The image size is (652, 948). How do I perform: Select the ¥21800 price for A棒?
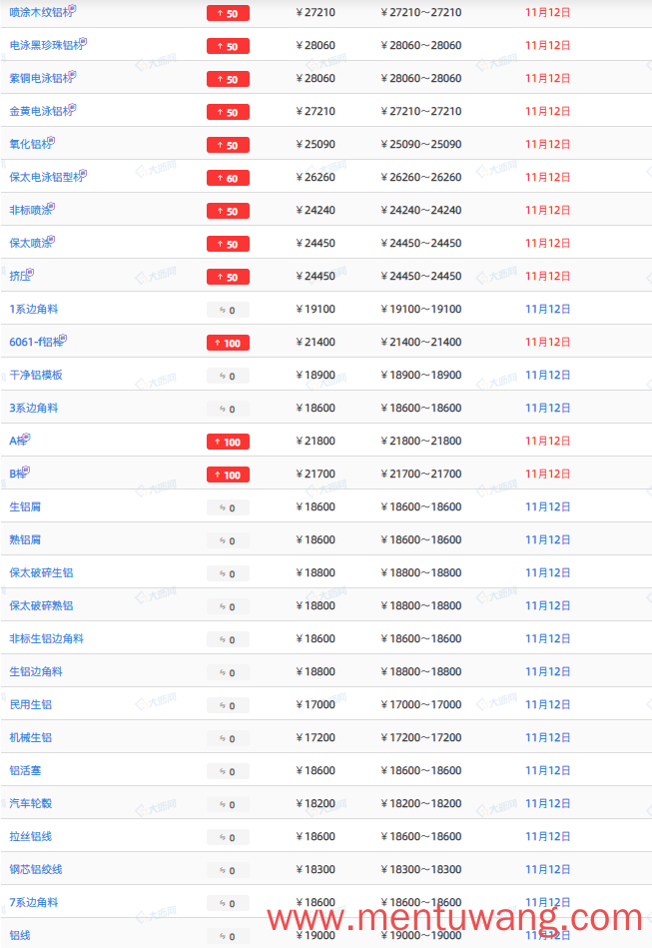pyautogui.click(x=316, y=441)
